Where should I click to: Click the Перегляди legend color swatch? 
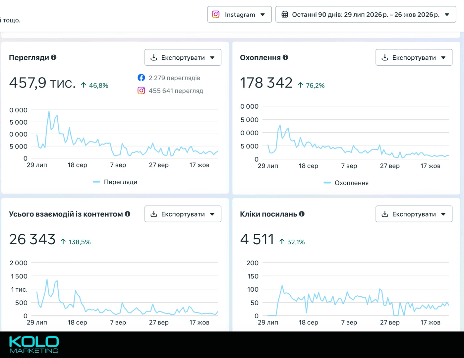tap(96, 182)
